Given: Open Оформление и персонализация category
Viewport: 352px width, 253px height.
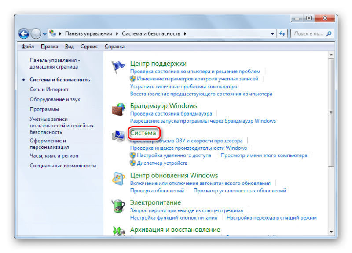Looking at the screenshot, I should tap(49, 144).
